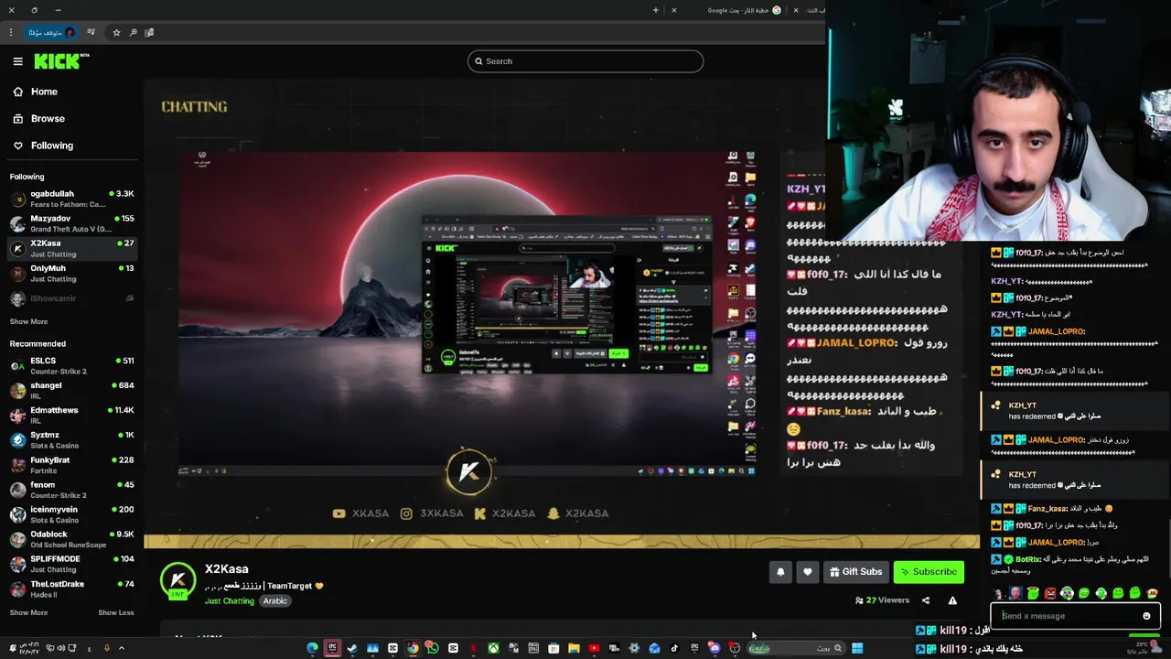Image resolution: width=1171 pixels, height=659 pixels.
Task: Open emoji picker in chat box
Action: coord(1146,616)
